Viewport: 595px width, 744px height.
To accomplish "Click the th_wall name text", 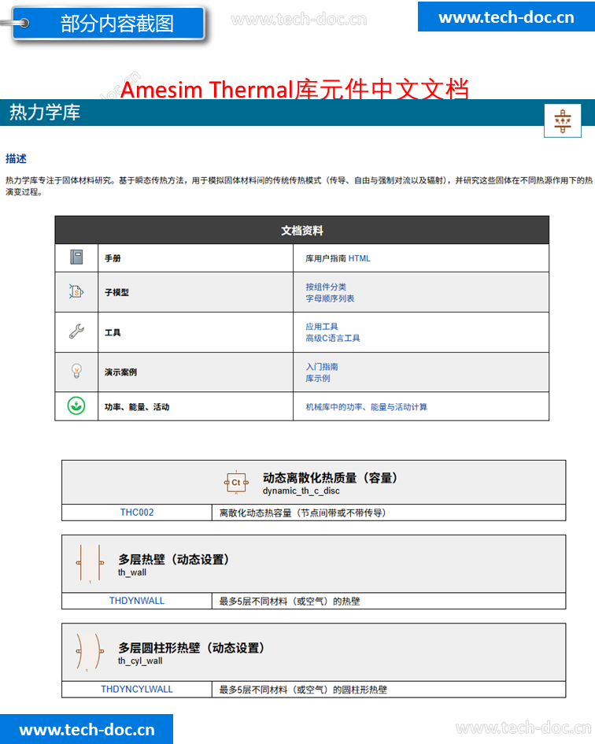I will click(x=132, y=572).
